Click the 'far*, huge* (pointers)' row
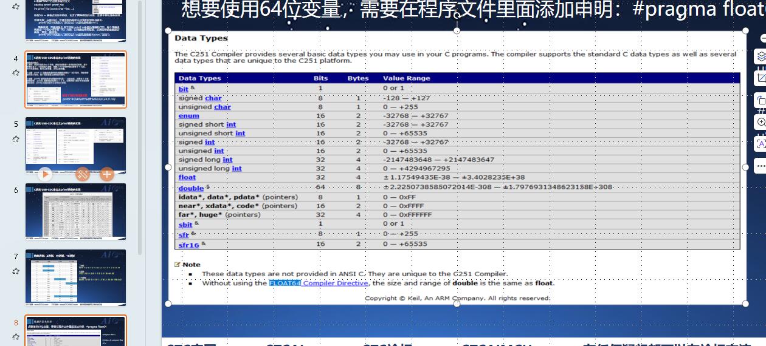The height and width of the screenshot is (346, 766). [x=457, y=214]
